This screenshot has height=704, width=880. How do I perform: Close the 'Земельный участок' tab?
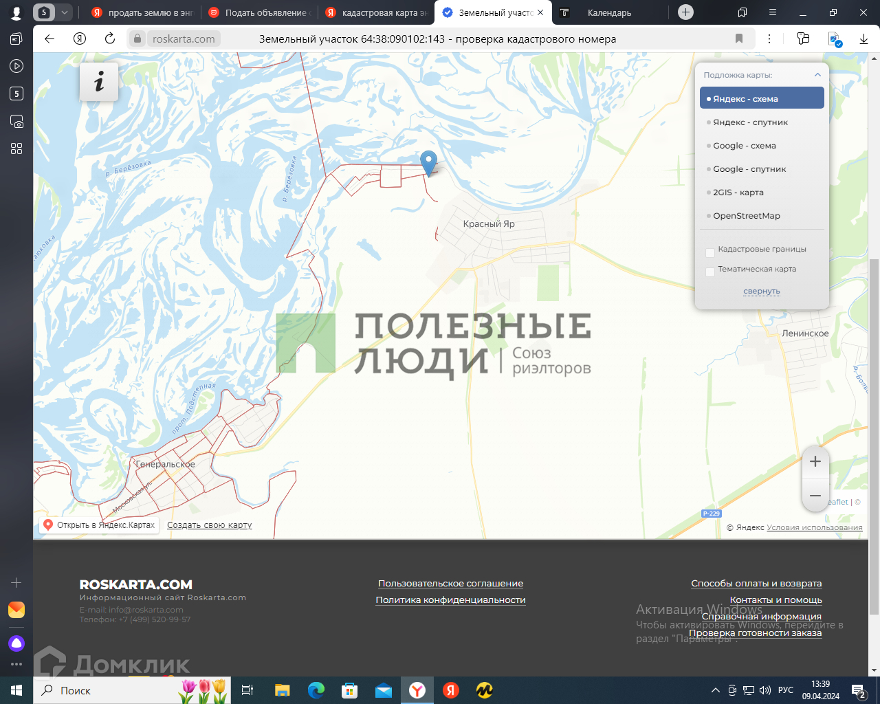click(540, 12)
